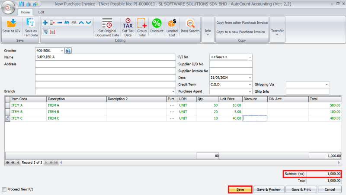Click Set Original Document Date icon
The width and height of the screenshot is (346, 195).
(x=107, y=23)
